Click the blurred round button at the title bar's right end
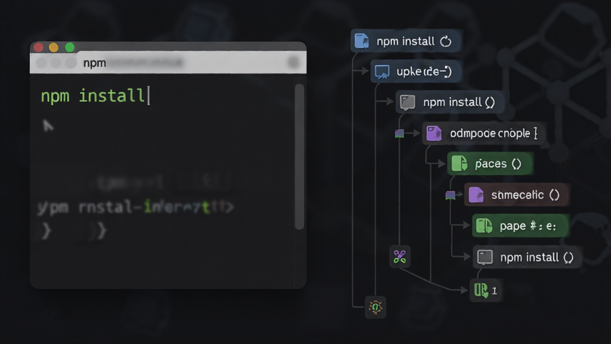This screenshot has width=611, height=344. pyautogui.click(x=294, y=62)
